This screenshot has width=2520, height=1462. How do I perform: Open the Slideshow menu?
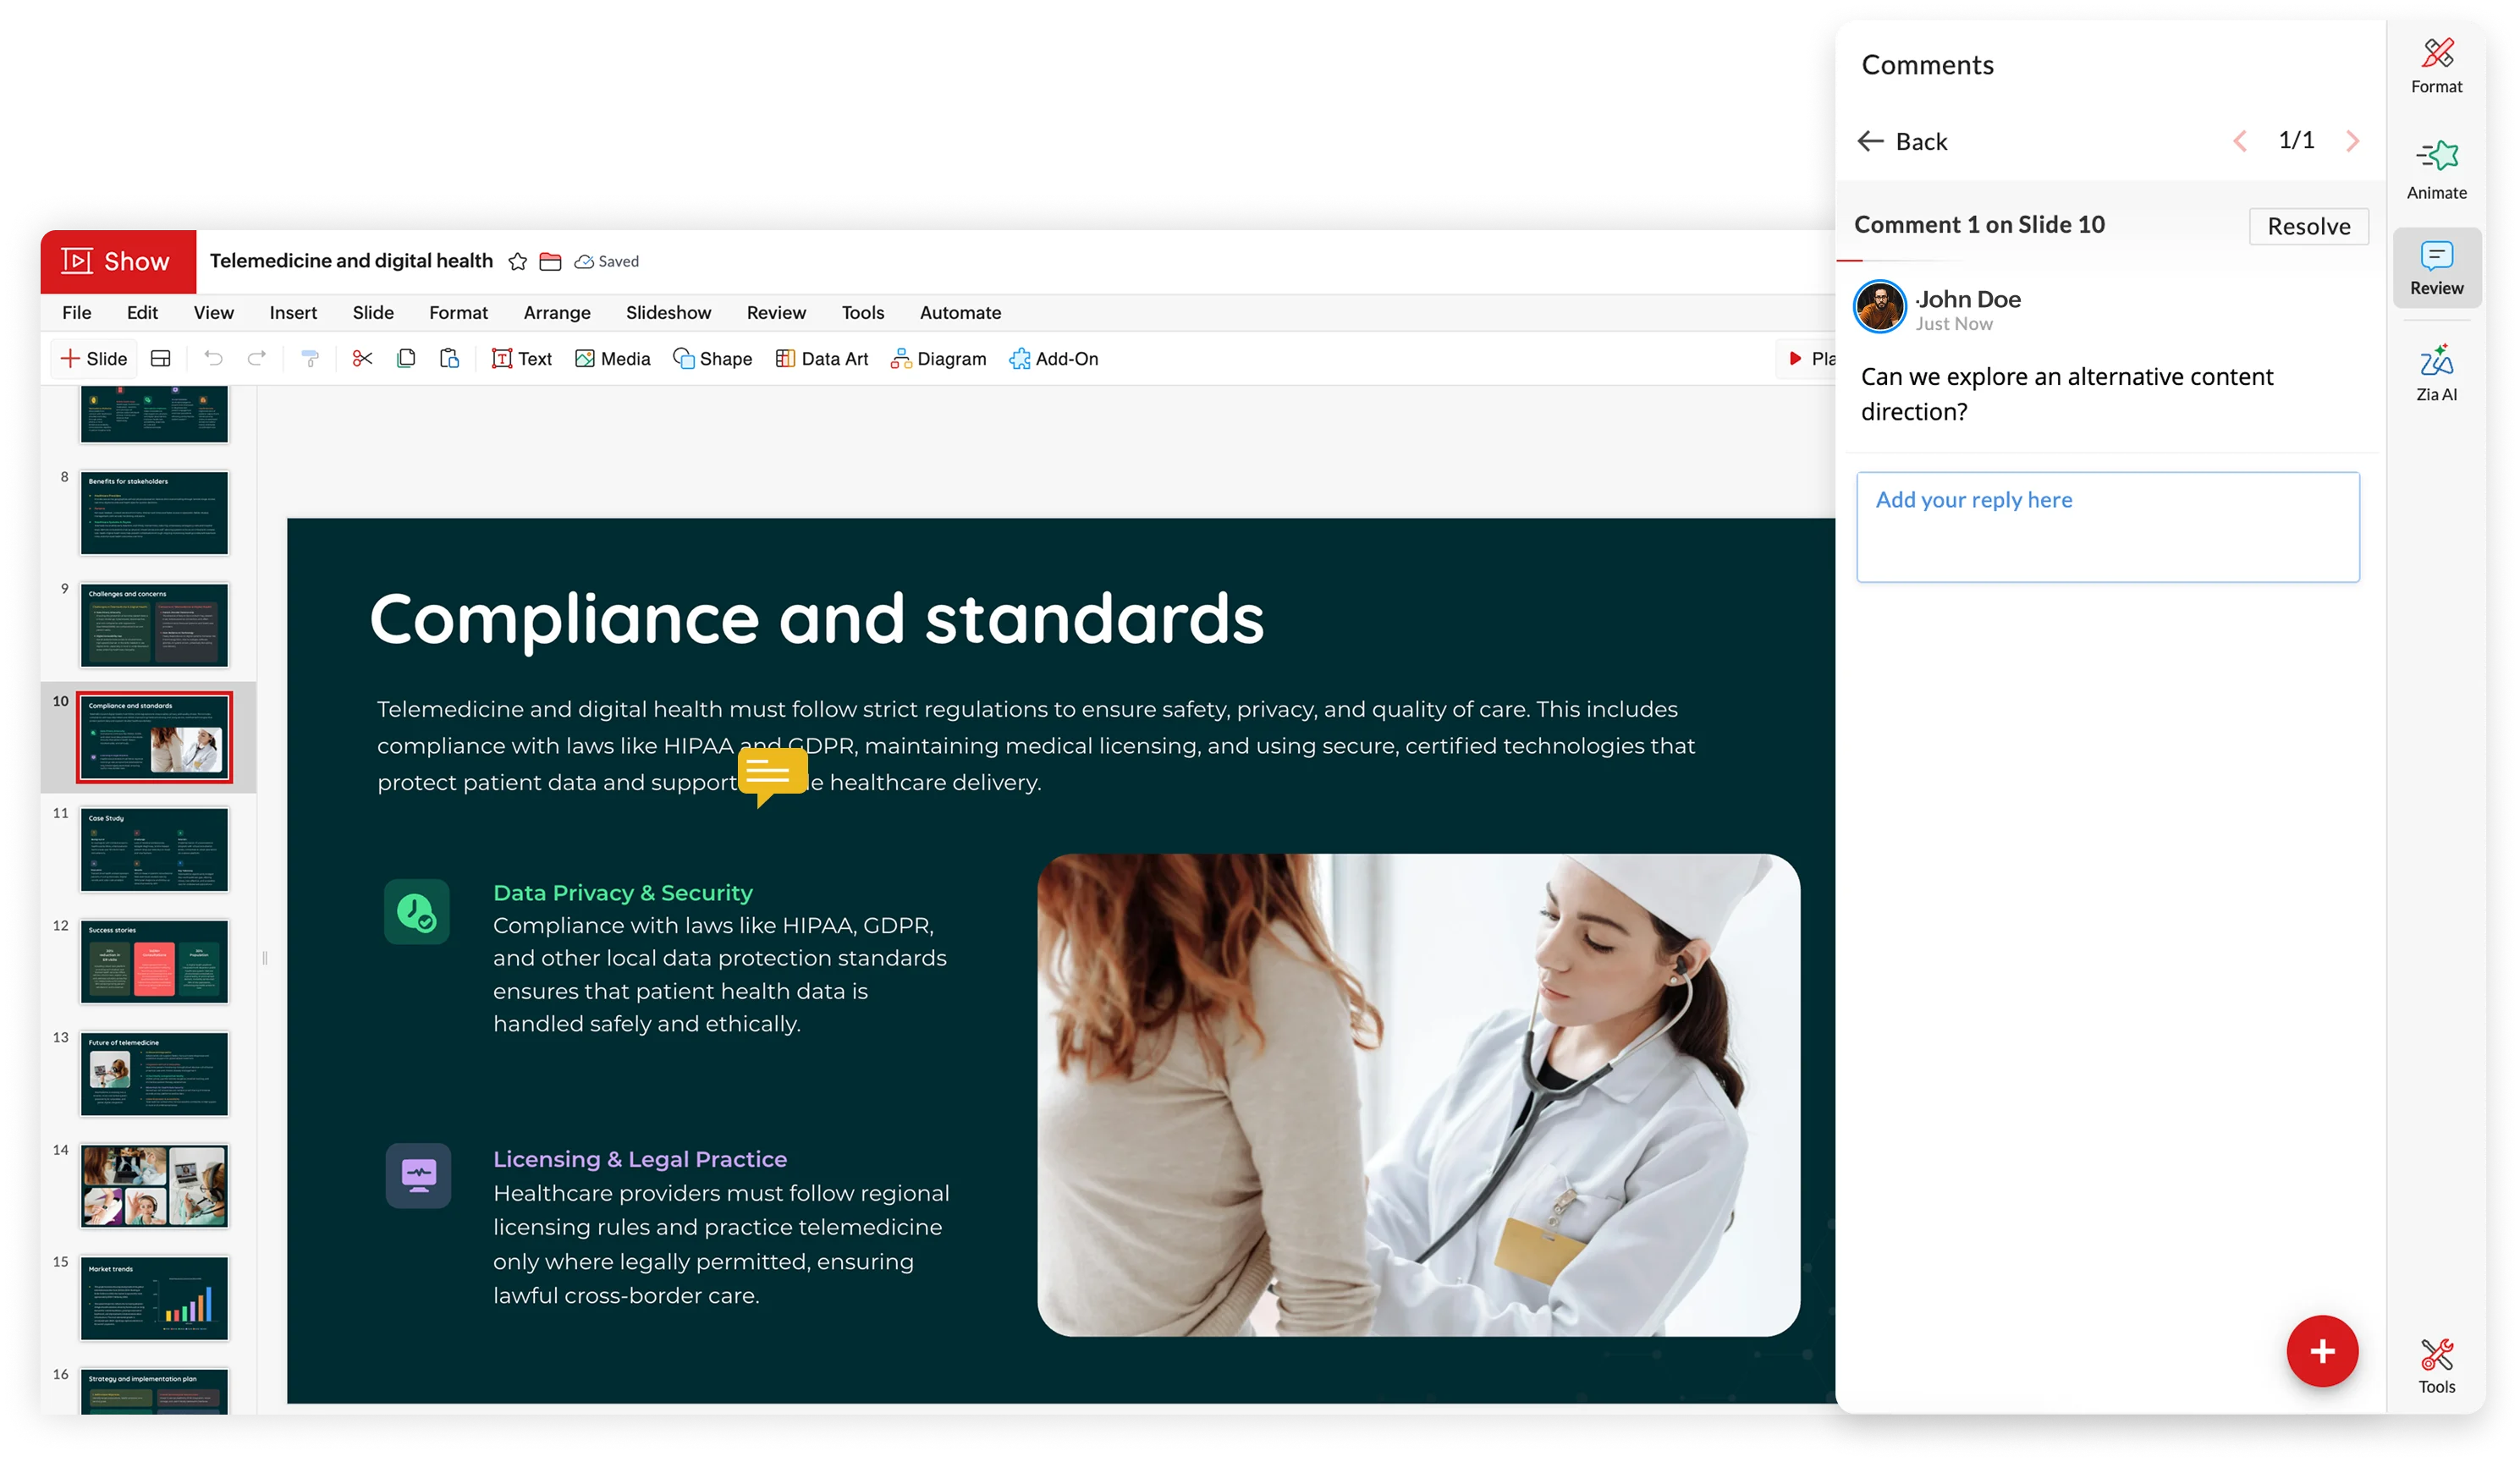[668, 313]
